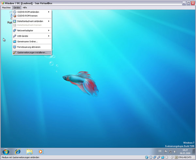Image resolution: width=196 pixels, height=160 pixels.
Task: Launch Windows Media Player from the taskbar
Action: pyautogui.click(x=41, y=151)
